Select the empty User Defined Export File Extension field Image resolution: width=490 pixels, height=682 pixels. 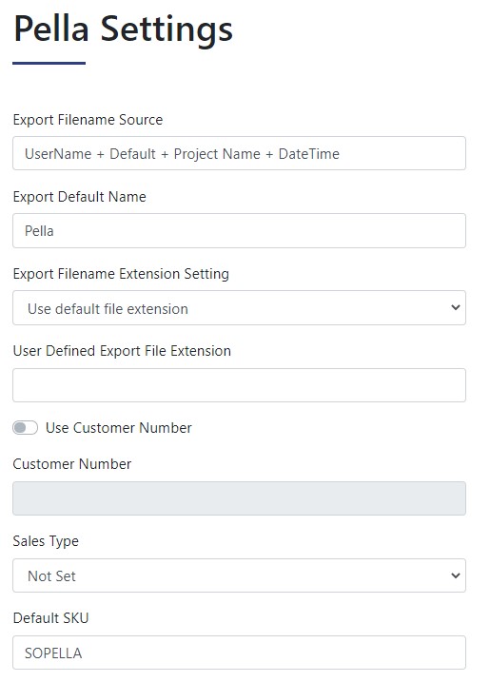(239, 385)
